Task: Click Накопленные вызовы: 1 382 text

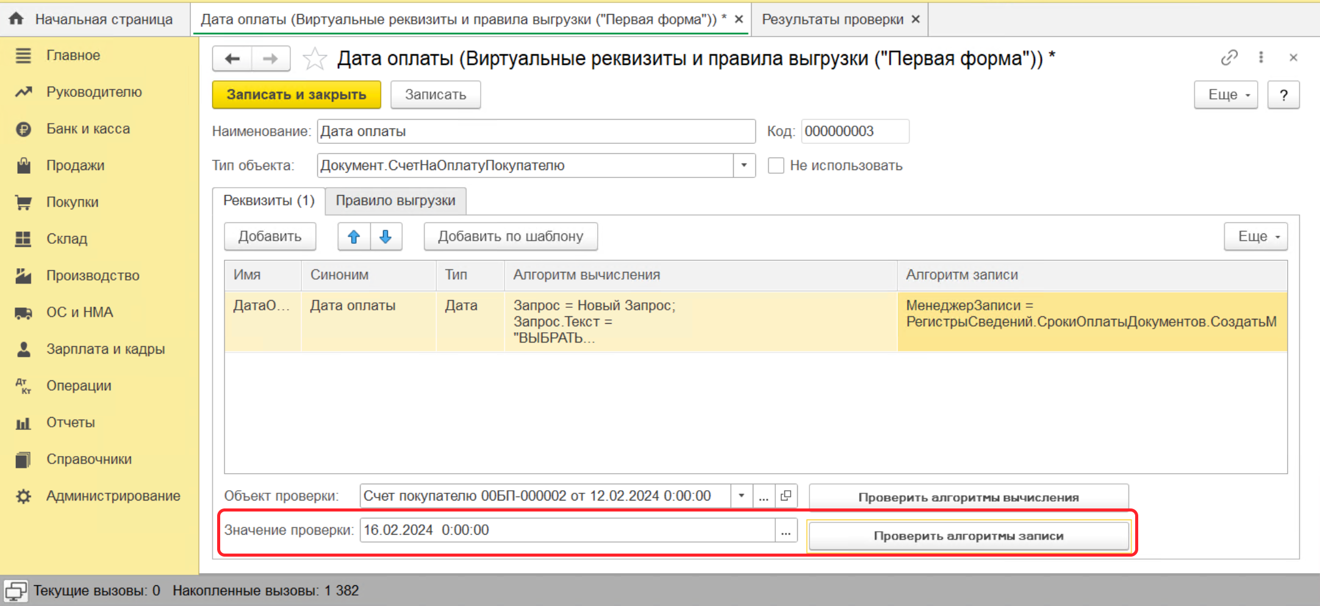Action: click(265, 591)
